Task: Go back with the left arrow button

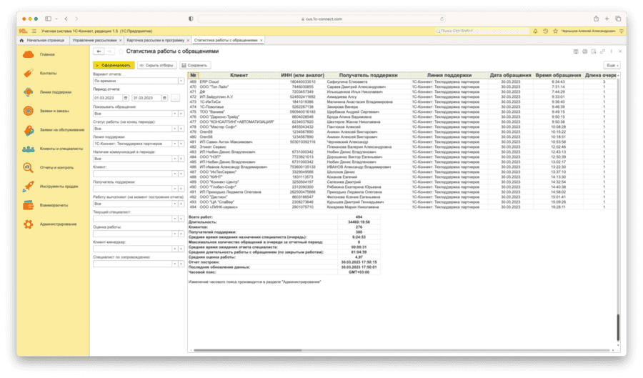Action: pyautogui.click(x=99, y=51)
